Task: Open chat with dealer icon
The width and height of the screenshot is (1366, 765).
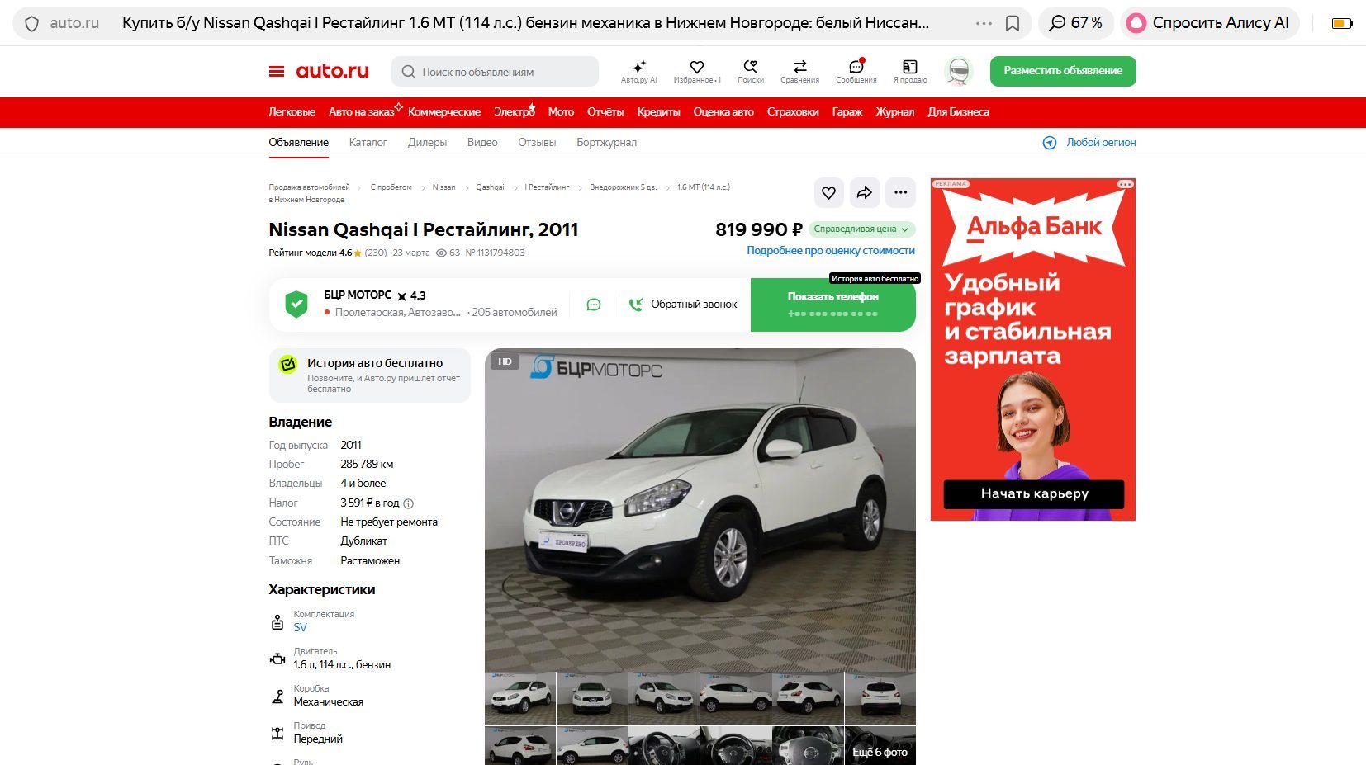Action: 594,305
